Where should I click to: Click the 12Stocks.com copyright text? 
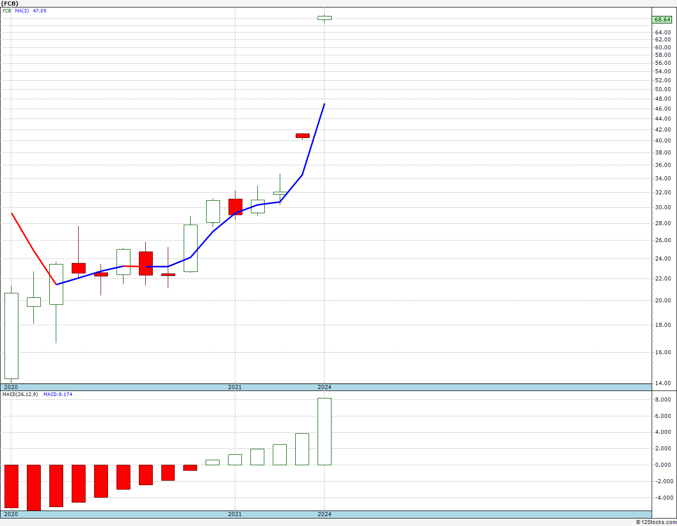pos(656,522)
